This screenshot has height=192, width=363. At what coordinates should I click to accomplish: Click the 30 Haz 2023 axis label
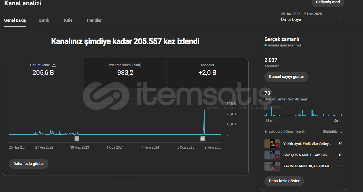pyautogui.click(x=80, y=147)
